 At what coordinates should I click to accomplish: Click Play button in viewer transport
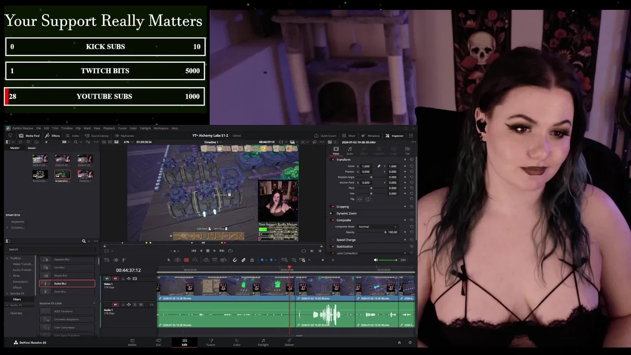point(214,250)
